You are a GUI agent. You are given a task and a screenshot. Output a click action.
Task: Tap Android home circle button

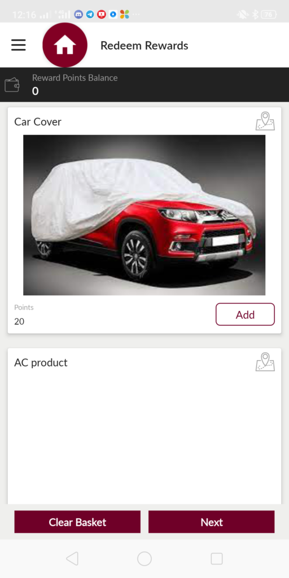coord(144,558)
